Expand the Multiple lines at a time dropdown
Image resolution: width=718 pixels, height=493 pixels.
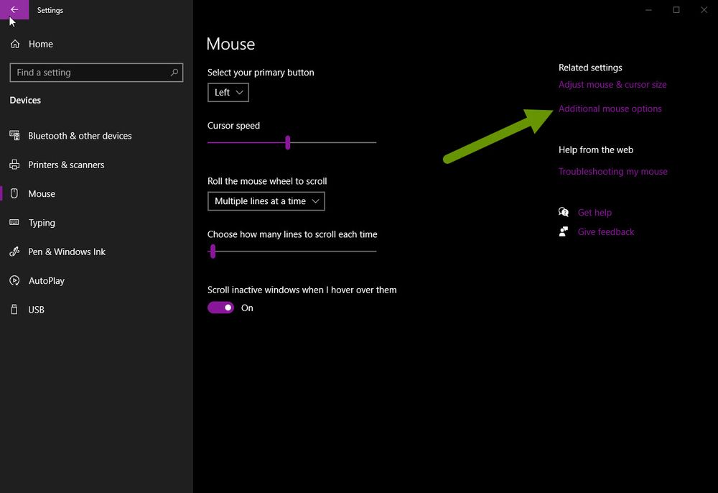[x=266, y=201]
